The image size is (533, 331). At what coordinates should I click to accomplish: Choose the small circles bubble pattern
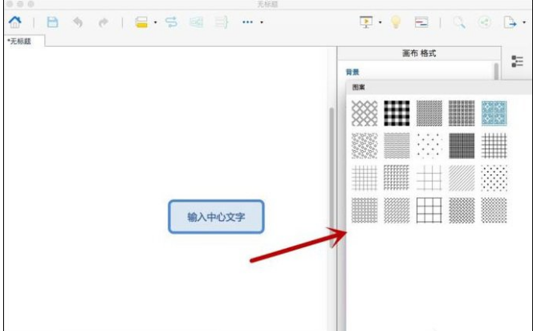364,145
